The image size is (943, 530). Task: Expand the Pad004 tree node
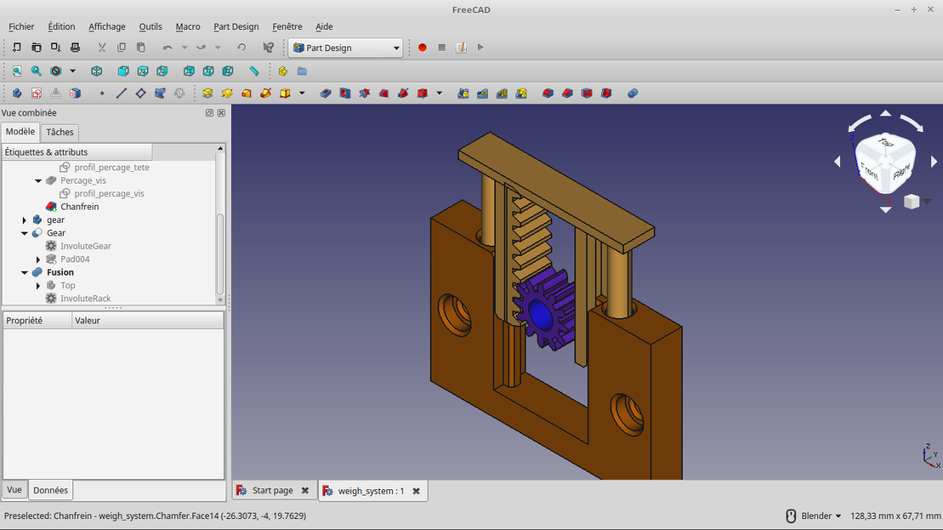tap(39, 259)
